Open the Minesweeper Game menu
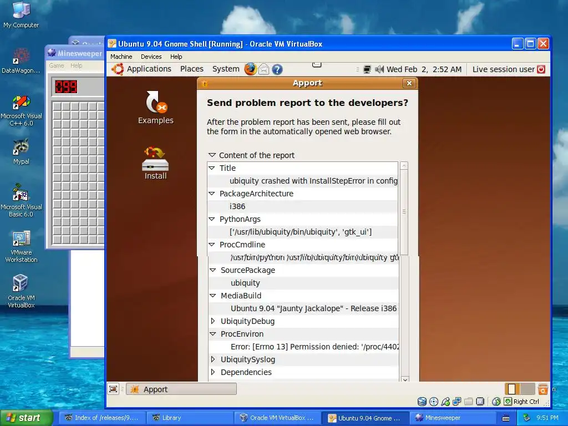Image resolution: width=568 pixels, height=426 pixels. pyautogui.click(x=57, y=65)
